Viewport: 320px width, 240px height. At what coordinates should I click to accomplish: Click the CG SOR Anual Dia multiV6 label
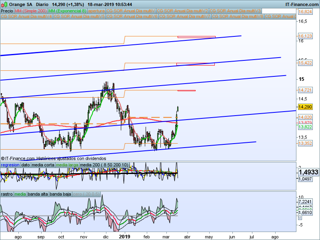[132, 16]
